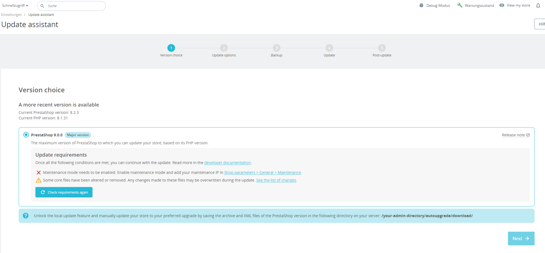Select step 3 Backup circle
Viewport: 545px width, 253px height.
coord(276,48)
